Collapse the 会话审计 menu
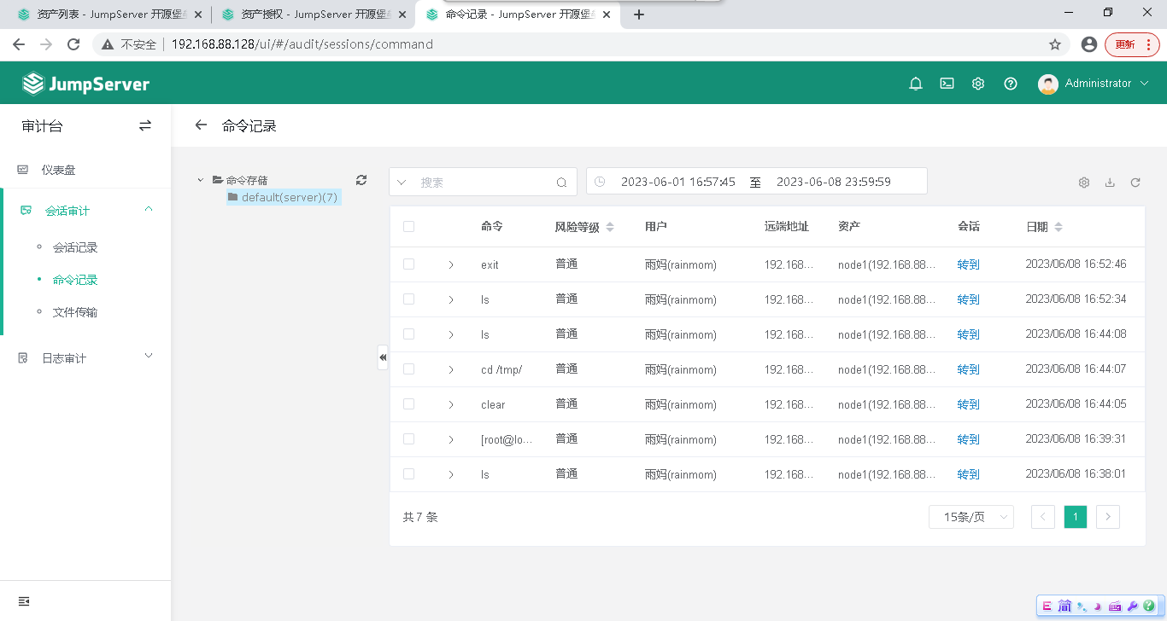 click(x=149, y=210)
